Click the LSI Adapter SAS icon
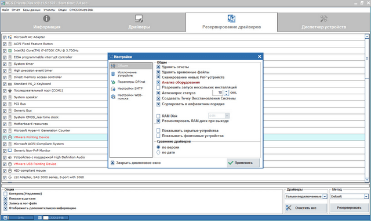The image size is (371, 221). (10, 177)
